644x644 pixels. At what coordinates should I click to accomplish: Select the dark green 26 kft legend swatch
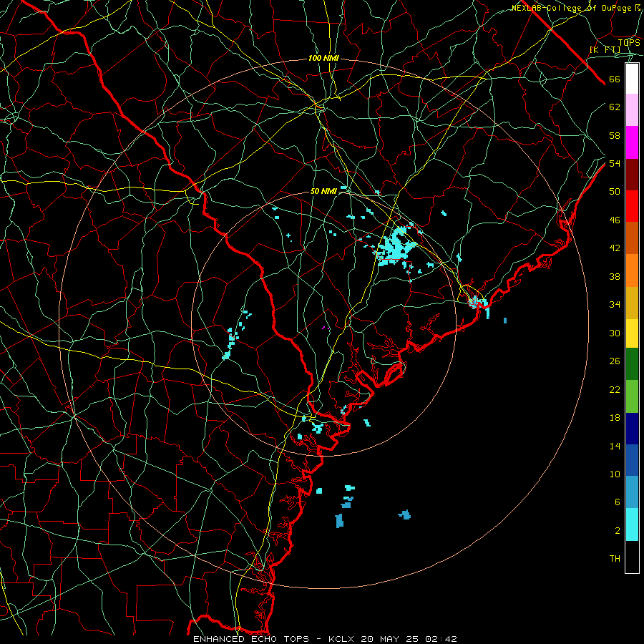(x=632, y=364)
